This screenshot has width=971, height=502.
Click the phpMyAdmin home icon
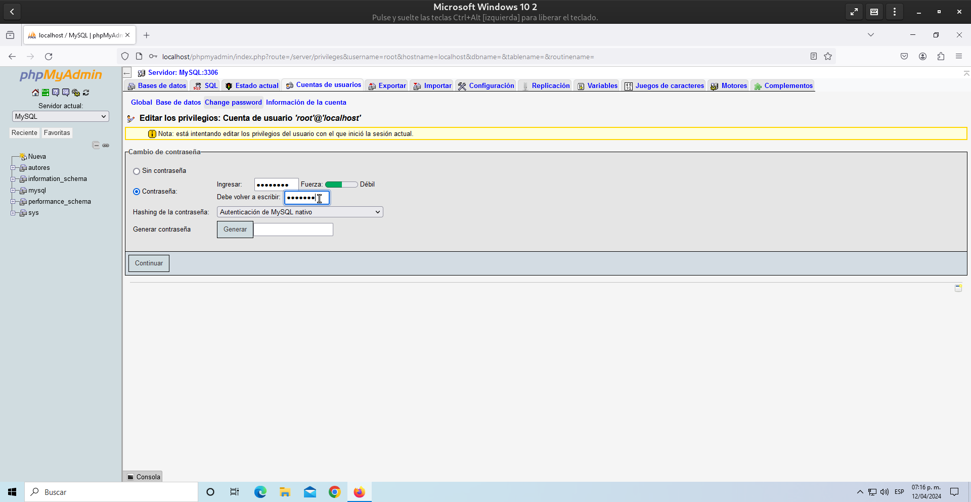pyautogui.click(x=35, y=93)
